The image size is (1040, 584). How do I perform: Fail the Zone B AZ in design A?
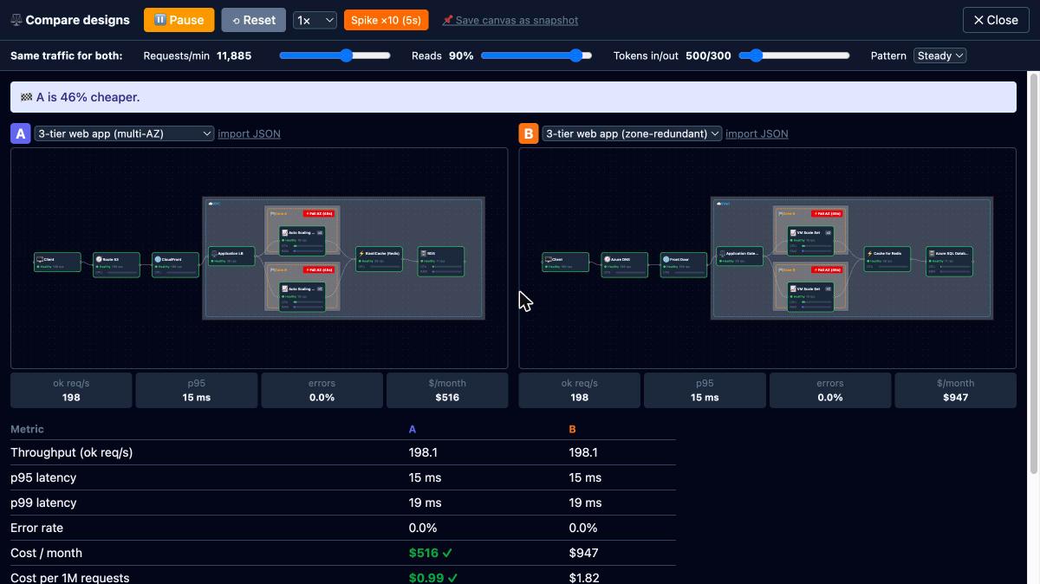coord(319,269)
